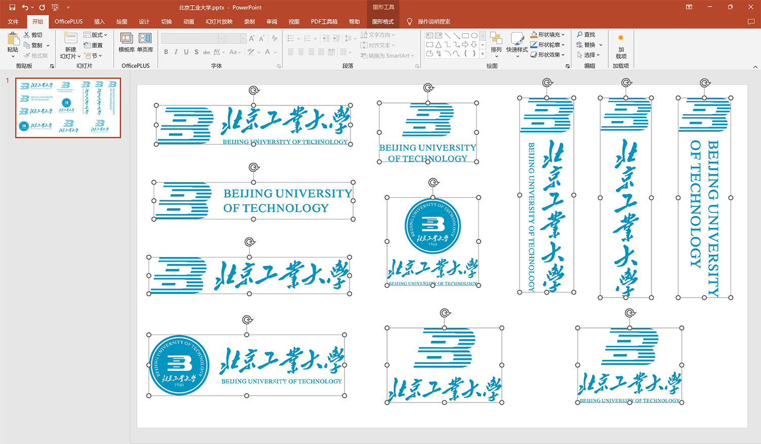Switch to the 插入 Insert tab
Image resolution: width=761 pixels, height=444 pixels.
(x=99, y=22)
